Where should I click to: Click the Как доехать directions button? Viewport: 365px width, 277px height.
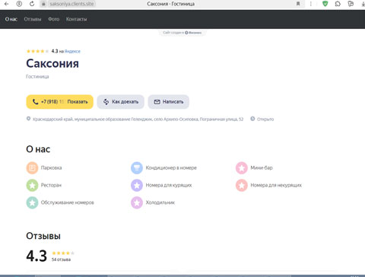pyautogui.click(x=121, y=102)
